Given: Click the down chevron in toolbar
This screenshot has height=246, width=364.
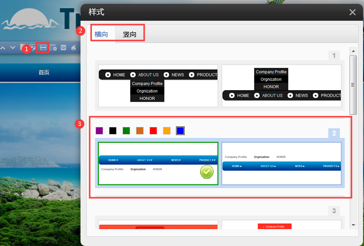Looking at the screenshot, I should (x=13, y=48).
